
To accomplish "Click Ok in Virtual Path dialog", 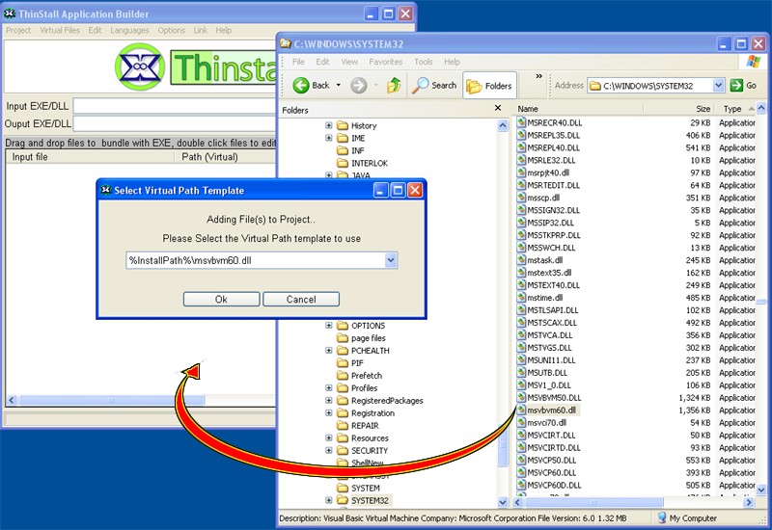I will click(x=221, y=300).
